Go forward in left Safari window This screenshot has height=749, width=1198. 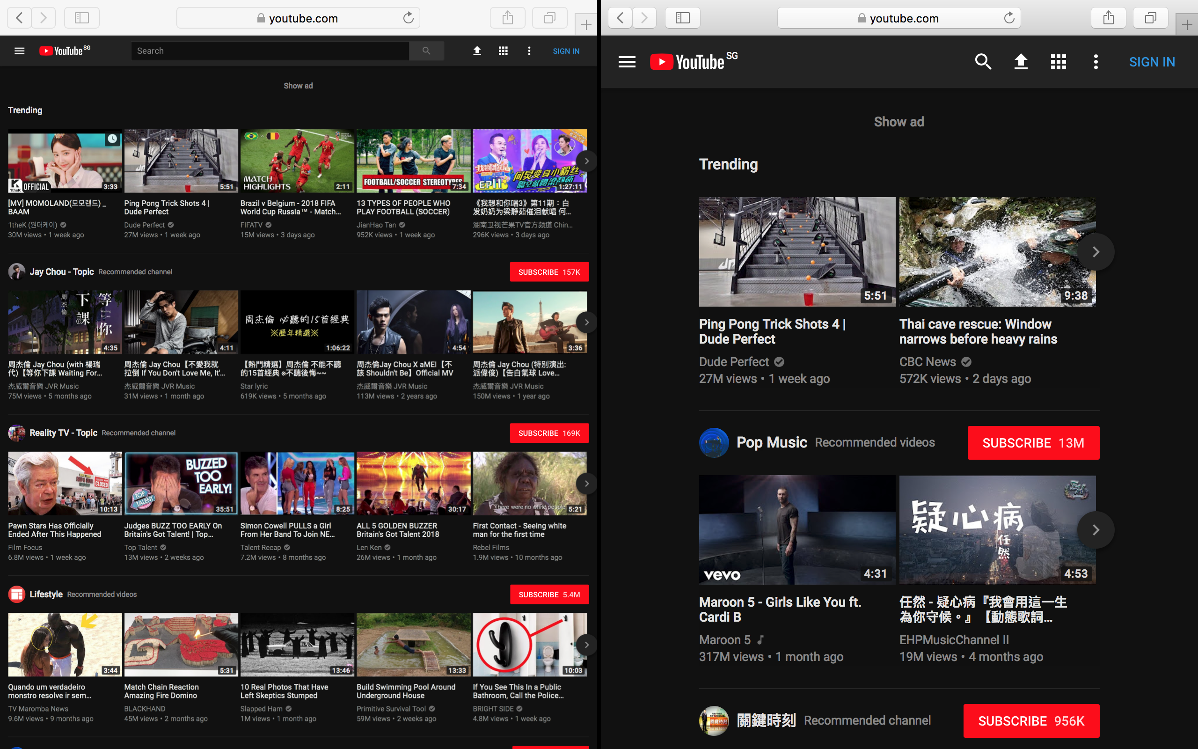pyautogui.click(x=44, y=18)
